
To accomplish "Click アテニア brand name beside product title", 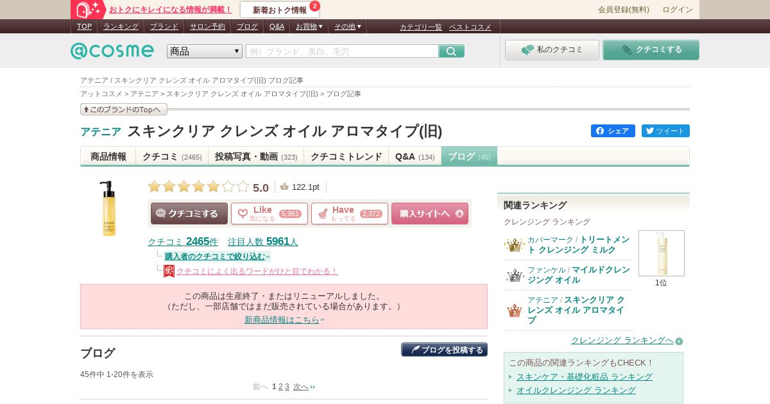I will point(101,131).
